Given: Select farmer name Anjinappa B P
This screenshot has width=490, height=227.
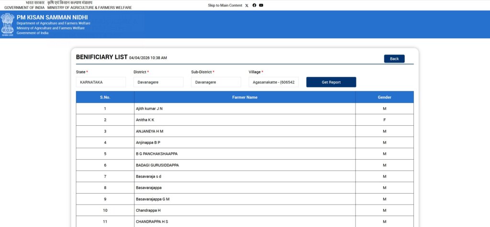Looking at the screenshot, I should (148, 142).
